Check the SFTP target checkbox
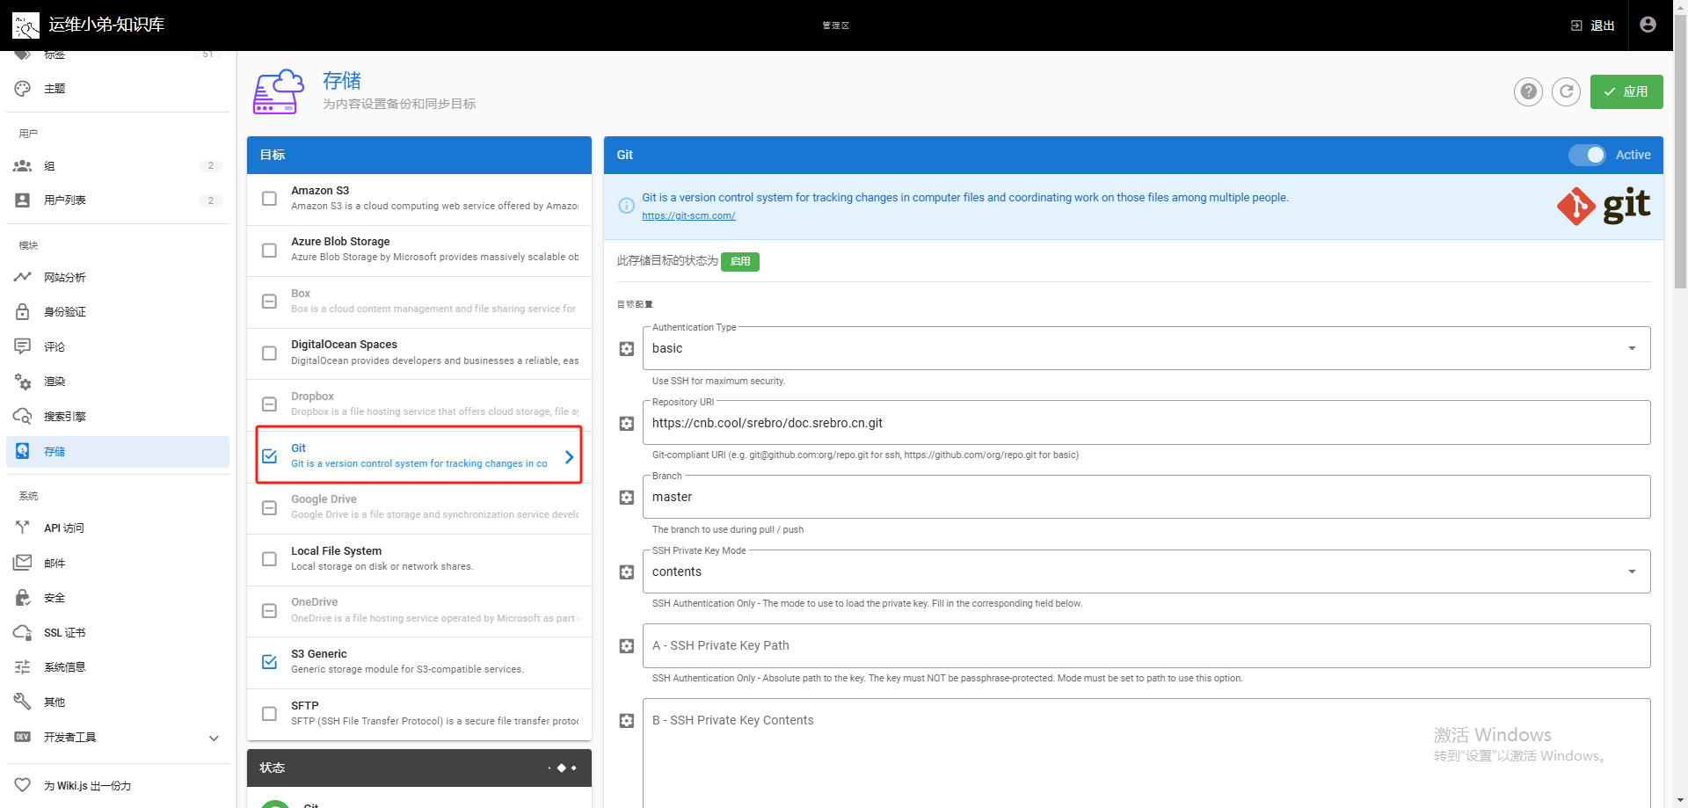The height and width of the screenshot is (808, 1688). [x=270, y=714]
